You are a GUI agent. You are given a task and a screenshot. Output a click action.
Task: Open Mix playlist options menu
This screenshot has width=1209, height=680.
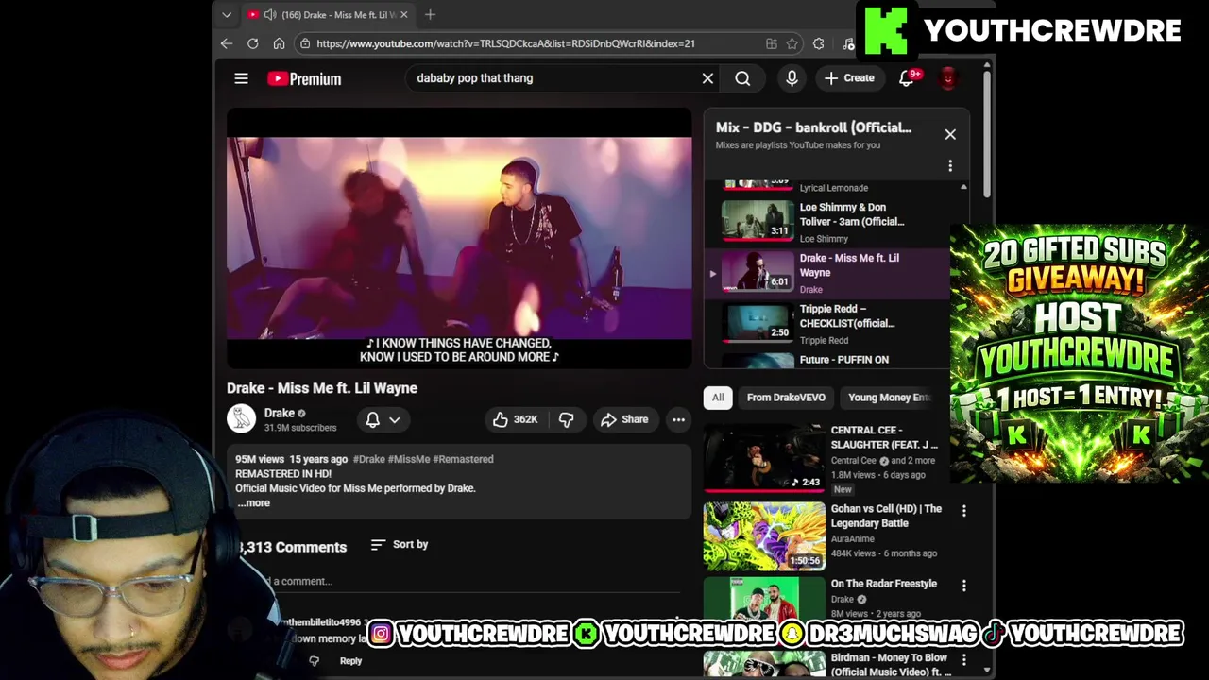[x=950, y=166]
